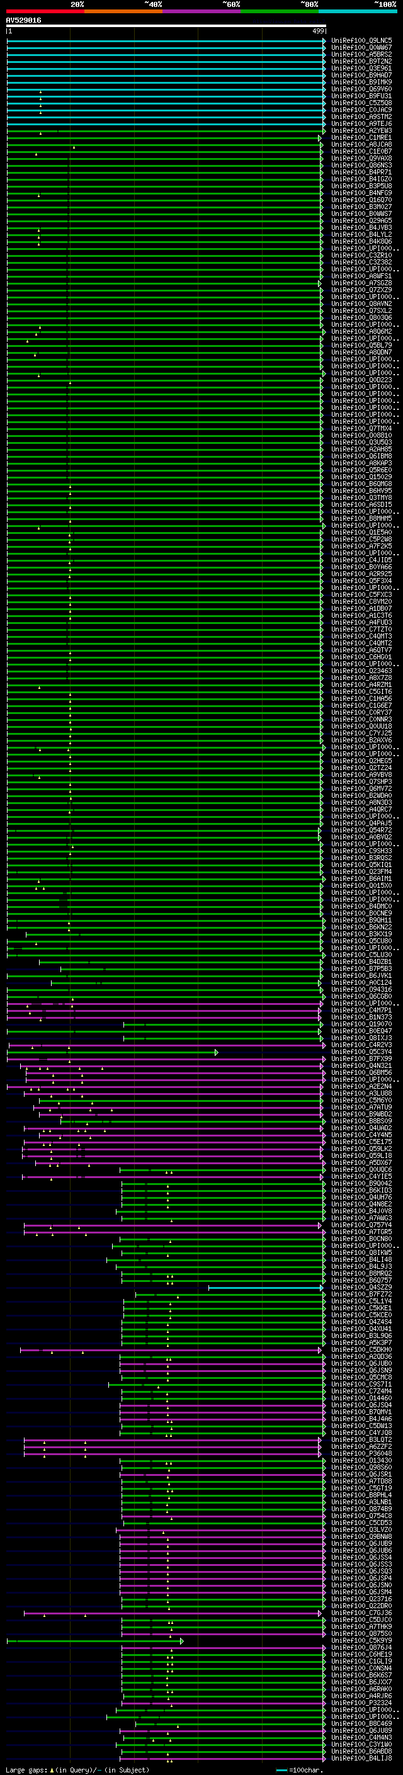This screenshot has height=1775, width=403.
Task: Select hit UniRef100_A2YEW3
Action: pos(361,130)
